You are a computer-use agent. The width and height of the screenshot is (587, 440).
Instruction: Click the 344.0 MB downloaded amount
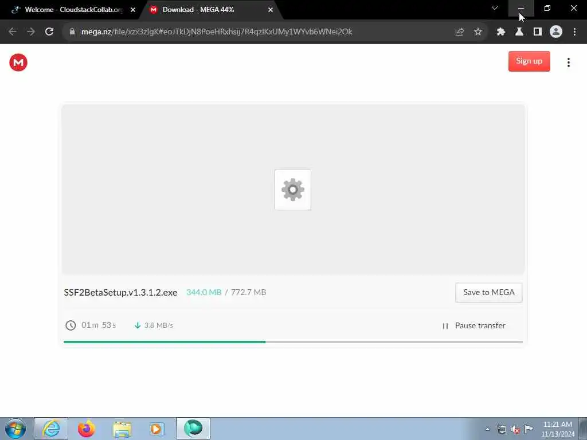click(204, 293)
